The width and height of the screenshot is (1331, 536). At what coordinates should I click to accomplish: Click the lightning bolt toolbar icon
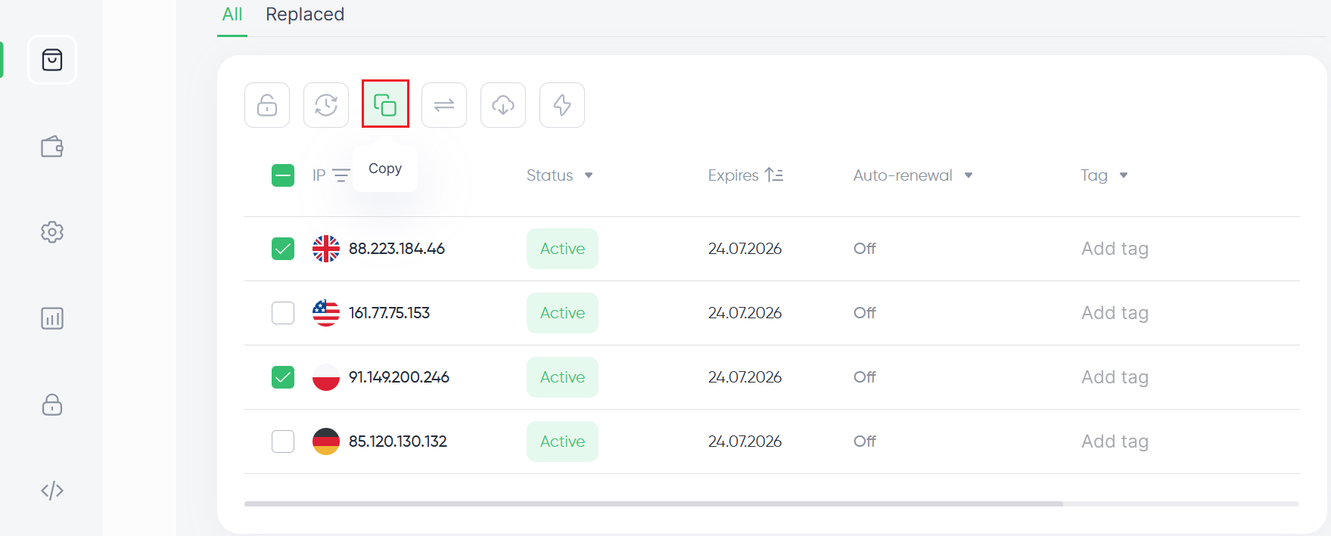pyautogui.click(x=562, y=105)
